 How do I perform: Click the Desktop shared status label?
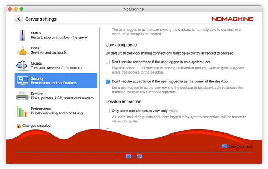241,146
